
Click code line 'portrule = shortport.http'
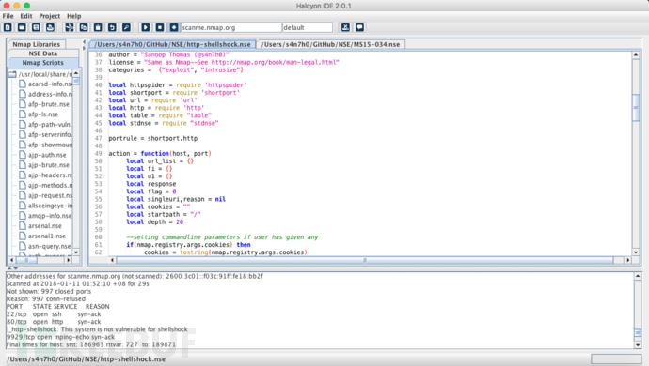(152, 138)
